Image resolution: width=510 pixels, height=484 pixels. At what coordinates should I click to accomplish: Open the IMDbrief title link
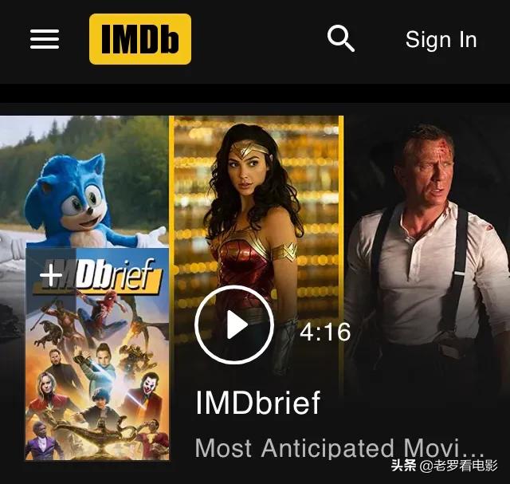coord(258,403)
